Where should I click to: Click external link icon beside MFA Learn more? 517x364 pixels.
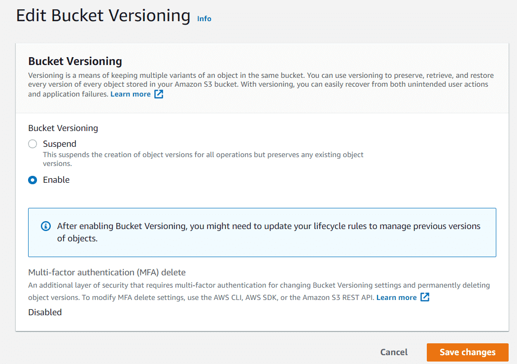[x=425, y=297]
